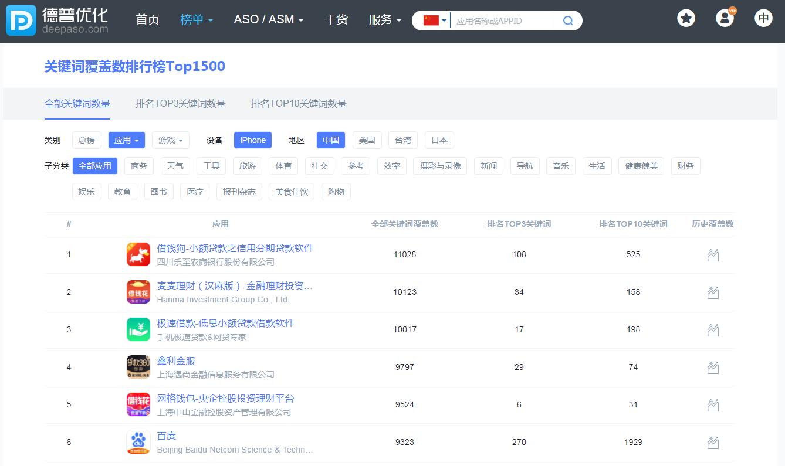Filter by the 工具 subcategory
Viewport: 785px width, 466px height.
[x=211, y=166]
